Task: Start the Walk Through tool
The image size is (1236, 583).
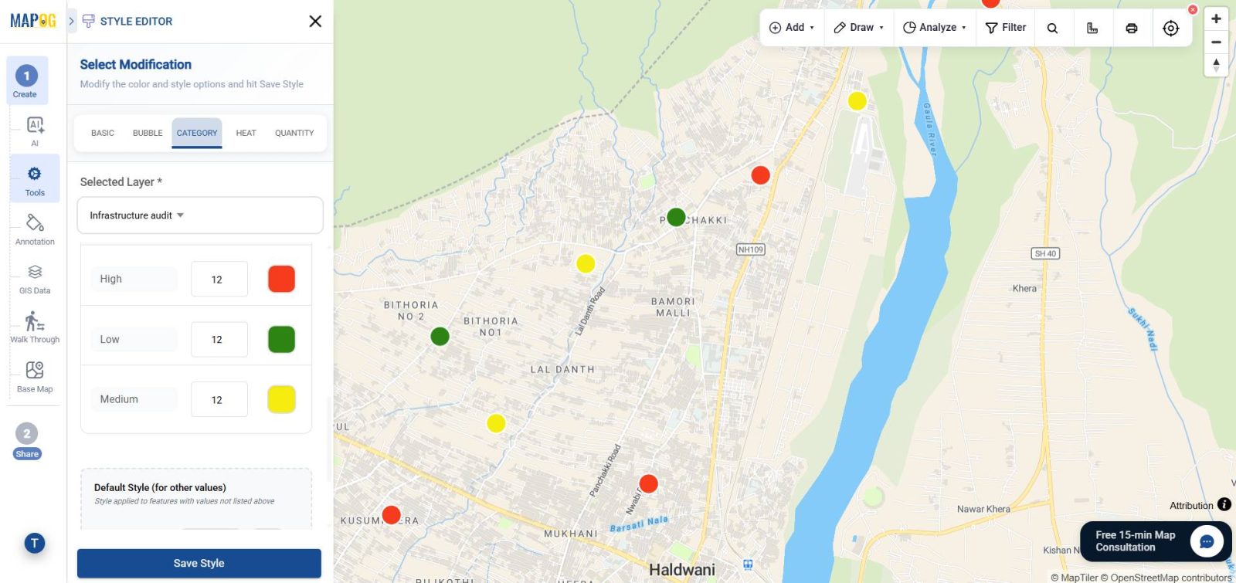Action: (x=35, y=327)
